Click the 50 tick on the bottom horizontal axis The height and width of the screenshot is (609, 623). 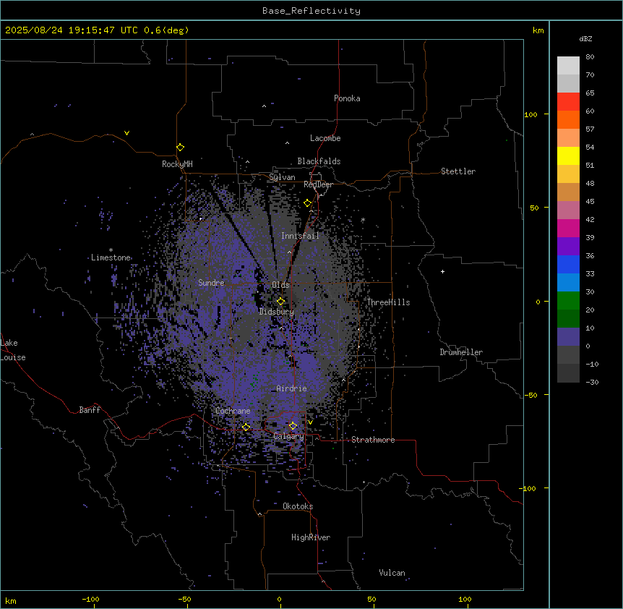tap(371, 599)
